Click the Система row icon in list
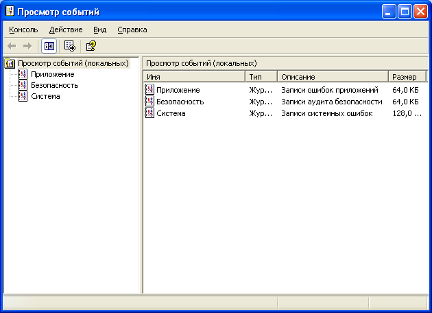Viewport: 432px width, 313px height. [149, 113]
